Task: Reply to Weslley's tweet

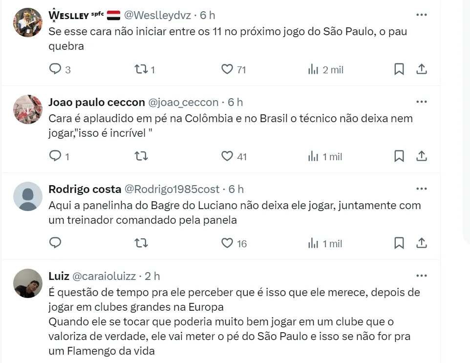Action: point(55,69)
